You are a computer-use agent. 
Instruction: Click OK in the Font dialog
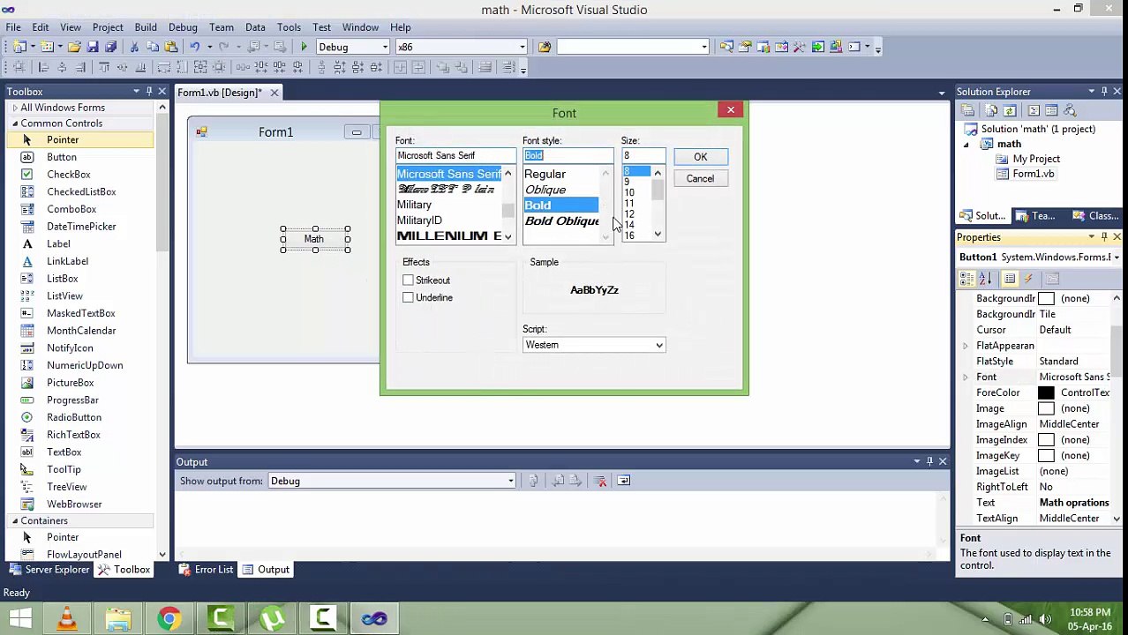(700, 157)
